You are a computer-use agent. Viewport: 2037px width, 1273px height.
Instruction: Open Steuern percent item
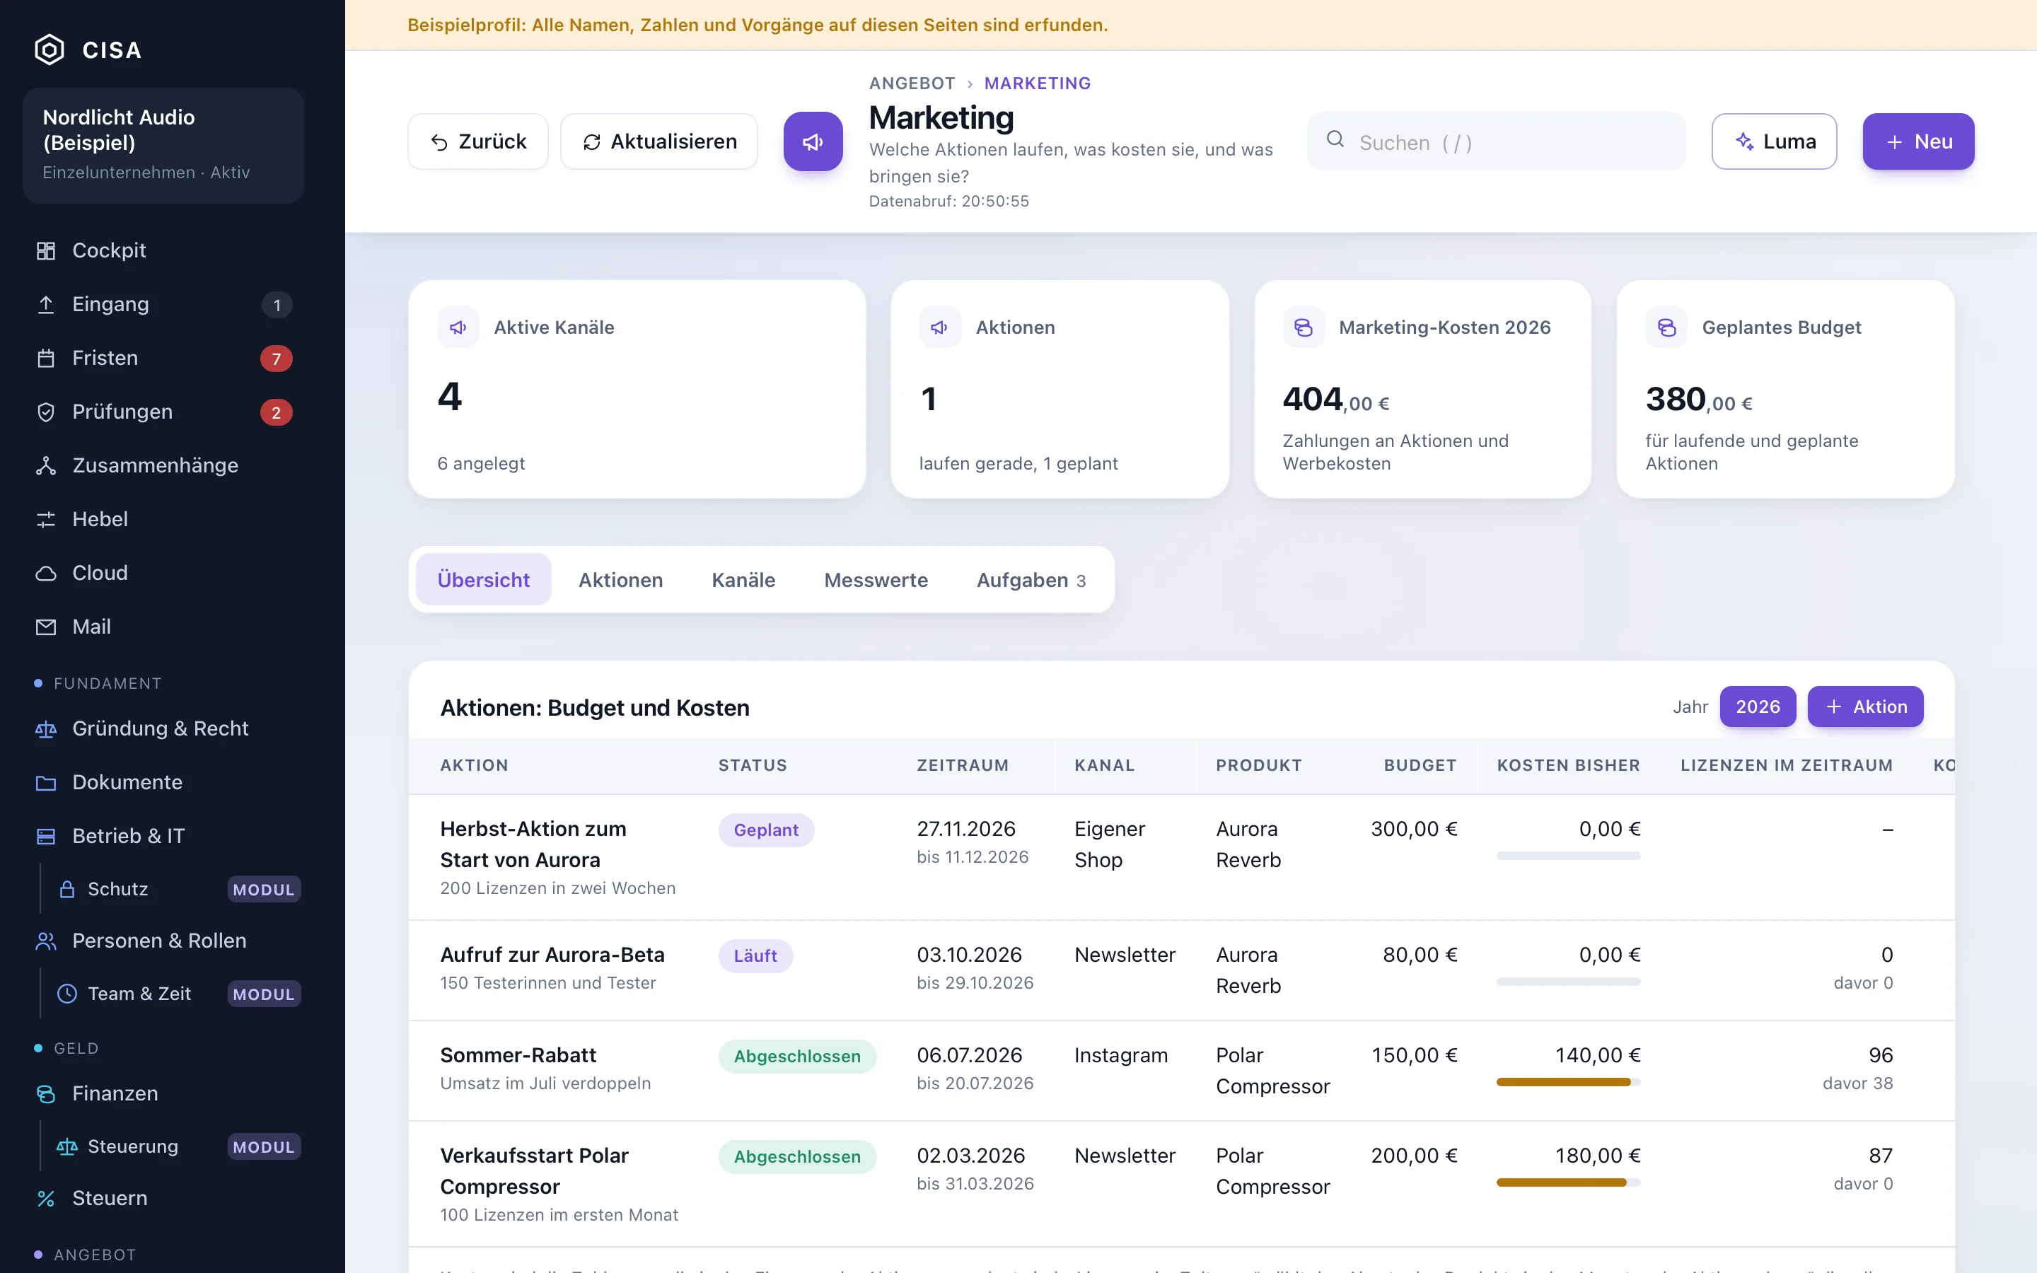163,1198
